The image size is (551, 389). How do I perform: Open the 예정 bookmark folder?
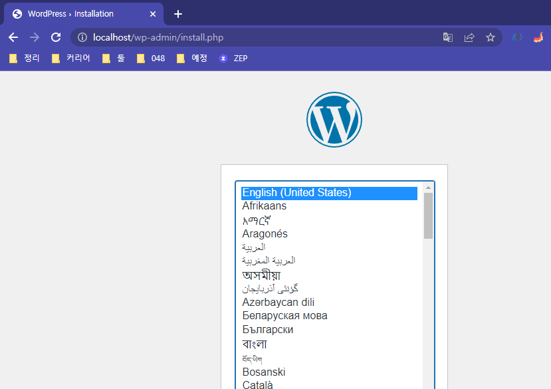[192, 59]
